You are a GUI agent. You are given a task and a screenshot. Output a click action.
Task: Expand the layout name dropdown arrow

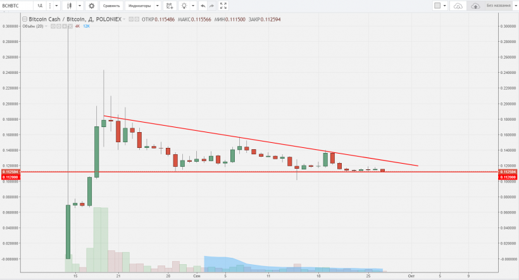[x=515, y=6]
